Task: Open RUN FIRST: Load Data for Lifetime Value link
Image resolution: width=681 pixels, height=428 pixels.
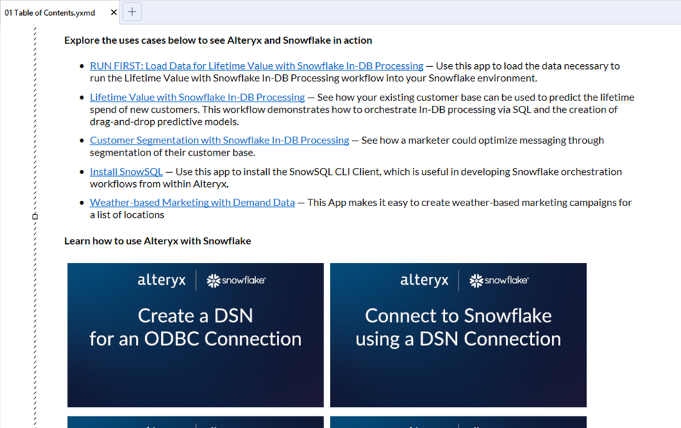Action: click(257, 66)
